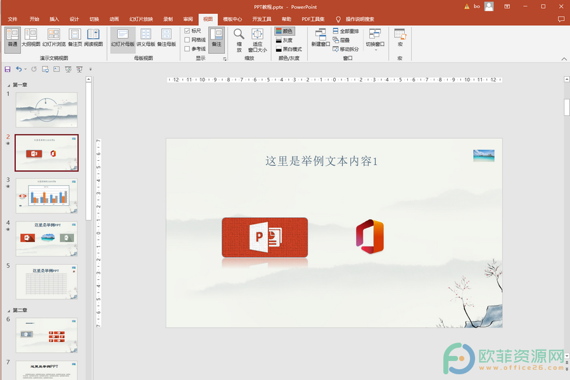The image size is (570, 380).
Task: Open the Slide Show tab (幻灯片放映)
Action: (141, 19)
